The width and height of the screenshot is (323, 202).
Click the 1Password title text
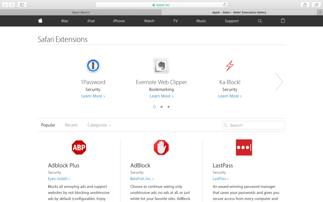(x=93, y=82)
